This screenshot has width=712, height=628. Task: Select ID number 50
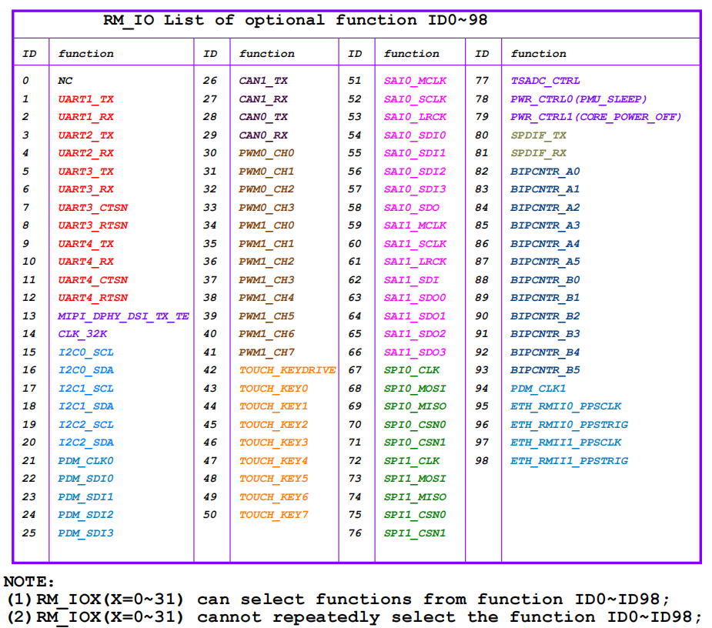pos(210,515)
